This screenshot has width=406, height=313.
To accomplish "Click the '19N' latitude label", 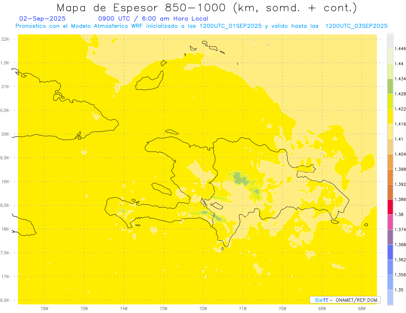I will (x=5, y=182).
